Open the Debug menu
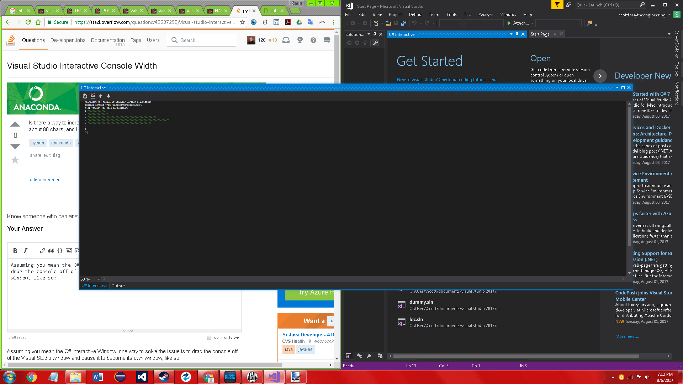The image size is (683, 384). click(x=415, y=15)
